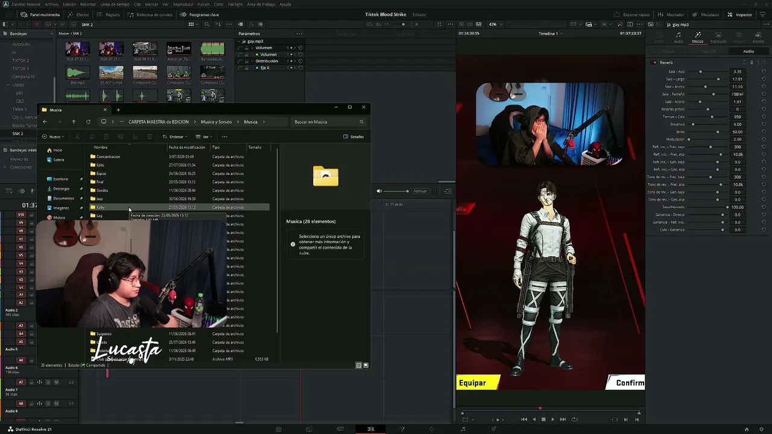Viewport: 772px width, 434px height.
Task: Delete the Reverb effect with trash icon
Action: 751,63
